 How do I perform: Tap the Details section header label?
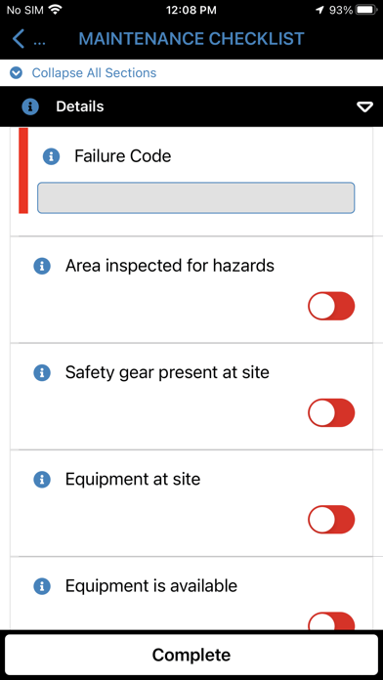tap(80, 106)
